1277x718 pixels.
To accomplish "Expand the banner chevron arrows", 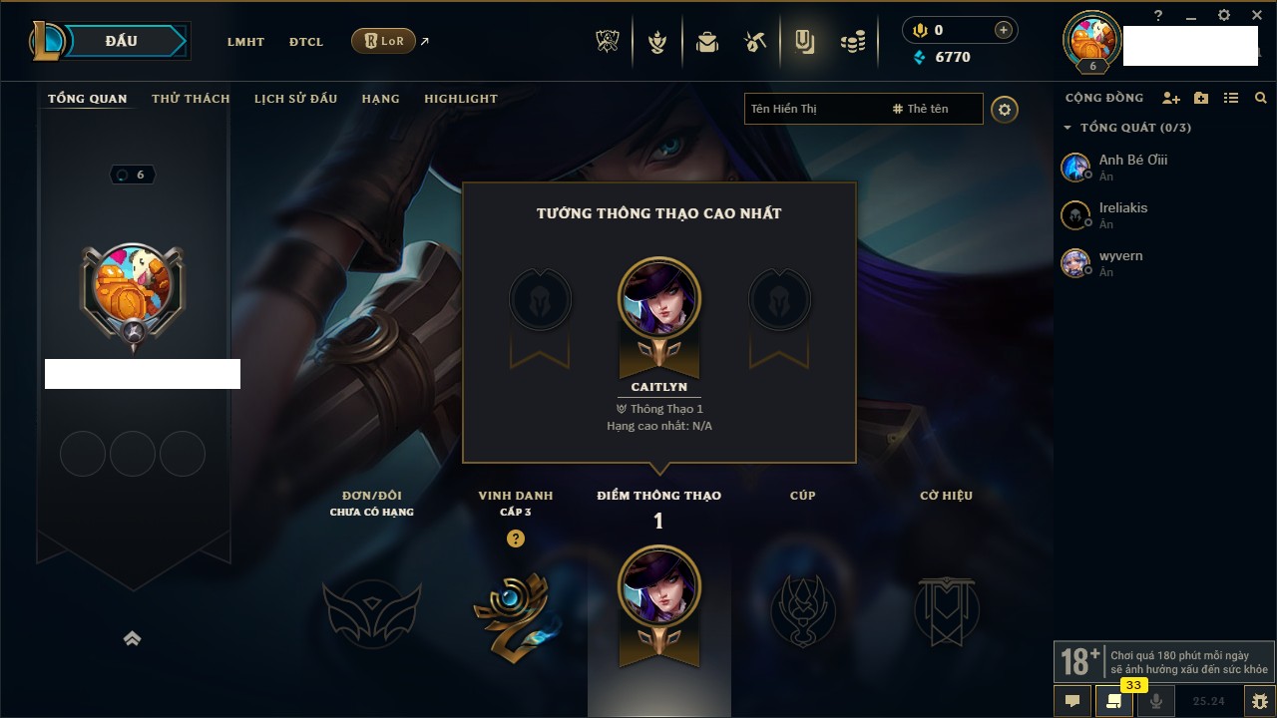I will (x=132, y=639).
